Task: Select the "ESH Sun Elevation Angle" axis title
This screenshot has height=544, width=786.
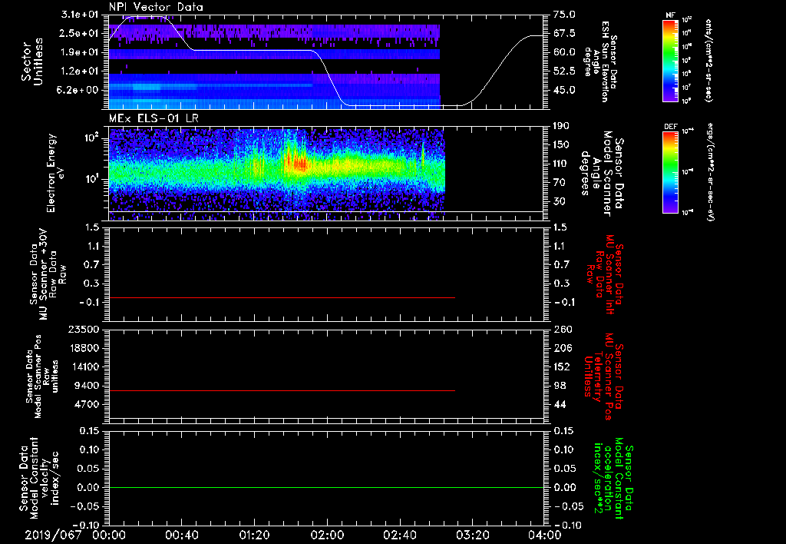Action: 600,61
